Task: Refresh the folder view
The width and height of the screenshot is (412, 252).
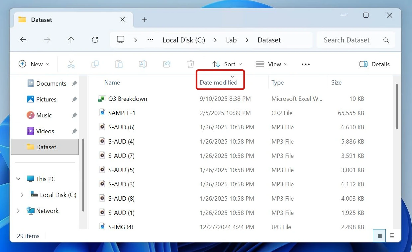Action: click(95, 40)
